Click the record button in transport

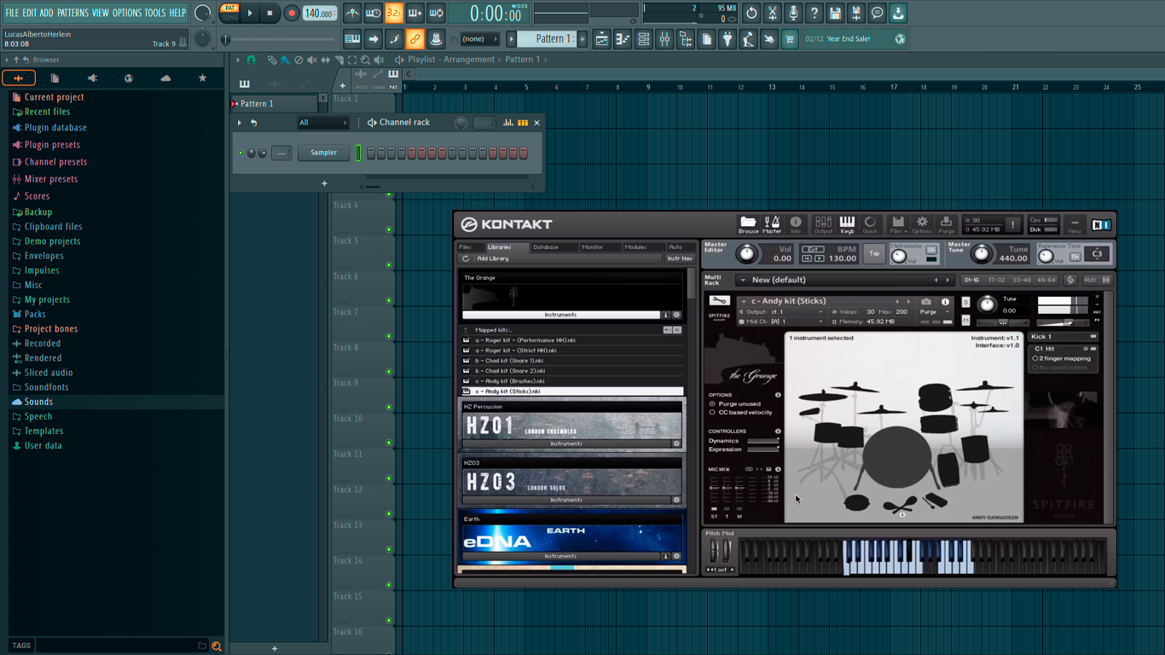(x=291, y=14)
